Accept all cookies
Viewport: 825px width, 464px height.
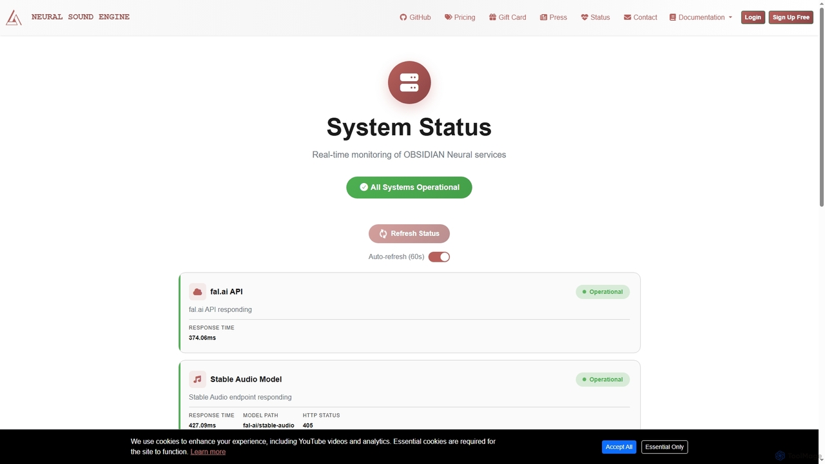pos(619,447)
